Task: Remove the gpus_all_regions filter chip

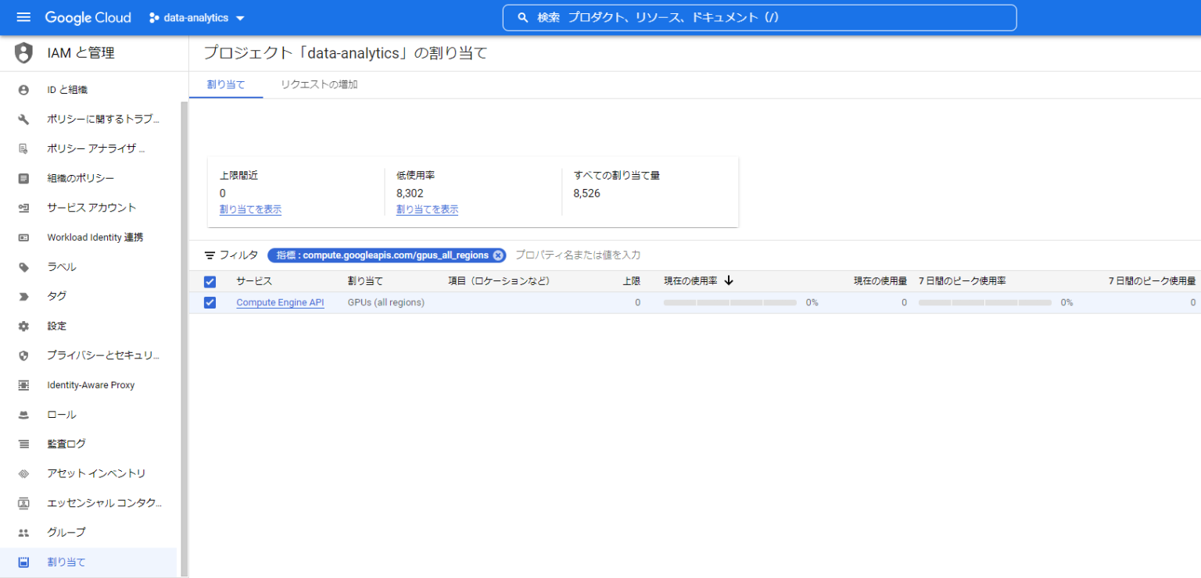Action: coord(498,255)
